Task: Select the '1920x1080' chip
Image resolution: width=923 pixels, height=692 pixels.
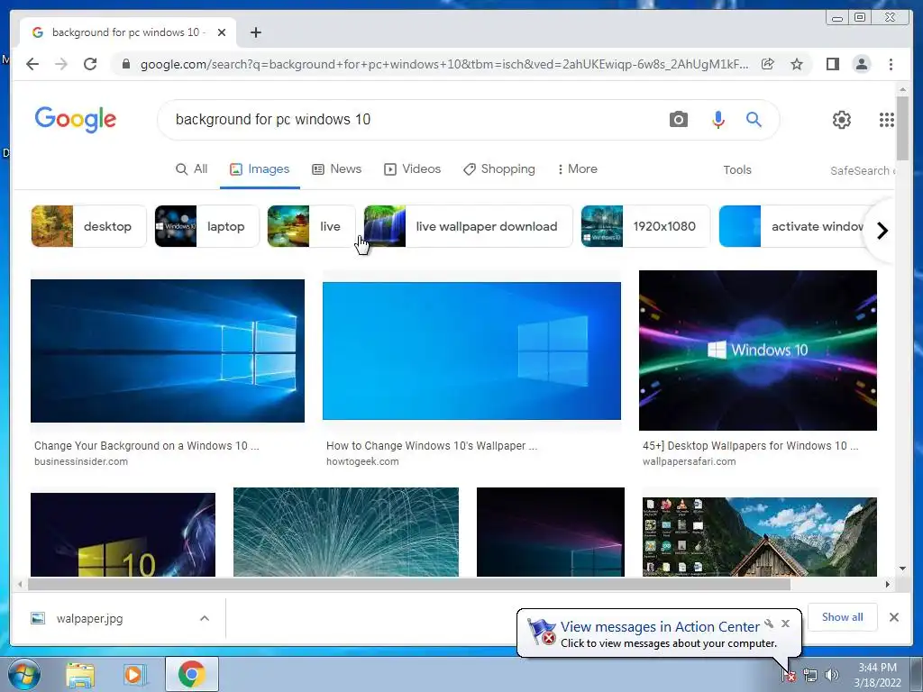Action: click(645, 226)
